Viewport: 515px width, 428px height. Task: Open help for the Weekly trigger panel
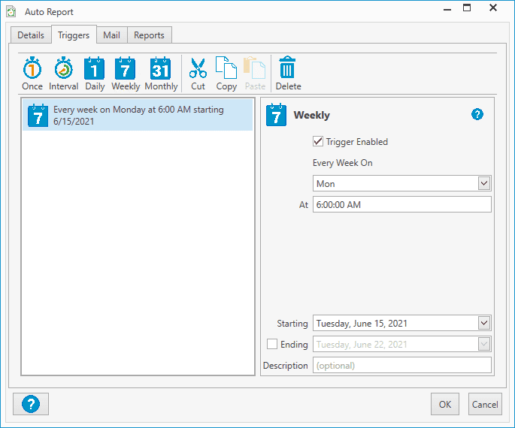(477, 114)
